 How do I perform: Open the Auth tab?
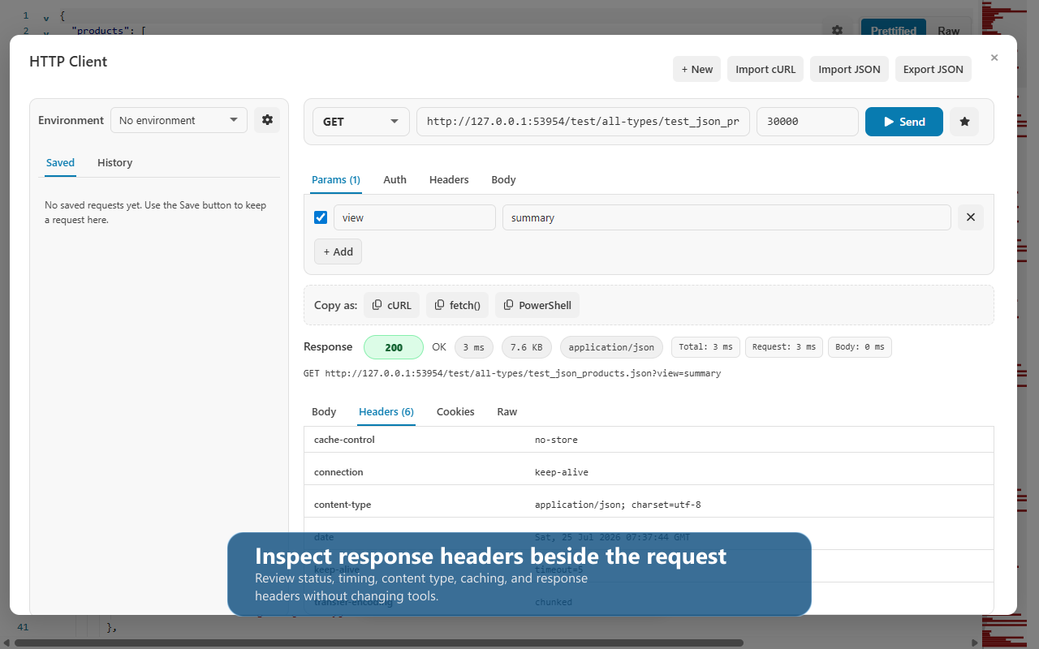394,179
